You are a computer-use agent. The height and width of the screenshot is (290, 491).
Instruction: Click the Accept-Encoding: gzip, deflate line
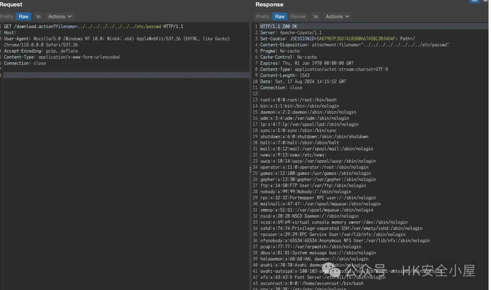point(41,51)
